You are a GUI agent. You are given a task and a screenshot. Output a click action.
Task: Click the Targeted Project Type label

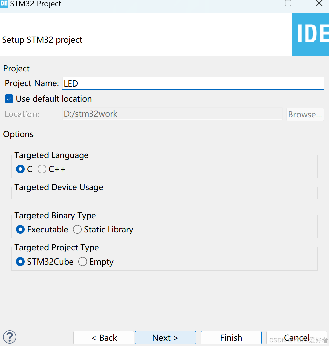click(x=57, y=248)
